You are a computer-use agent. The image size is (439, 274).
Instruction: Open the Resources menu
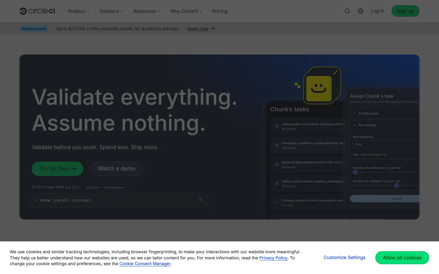pyautogui.click(x=147, y=11)
